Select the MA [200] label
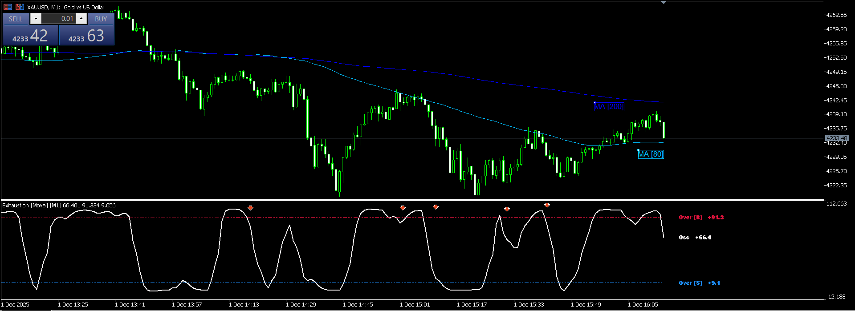This screenshot has width=855, height=311. [609, 106]
